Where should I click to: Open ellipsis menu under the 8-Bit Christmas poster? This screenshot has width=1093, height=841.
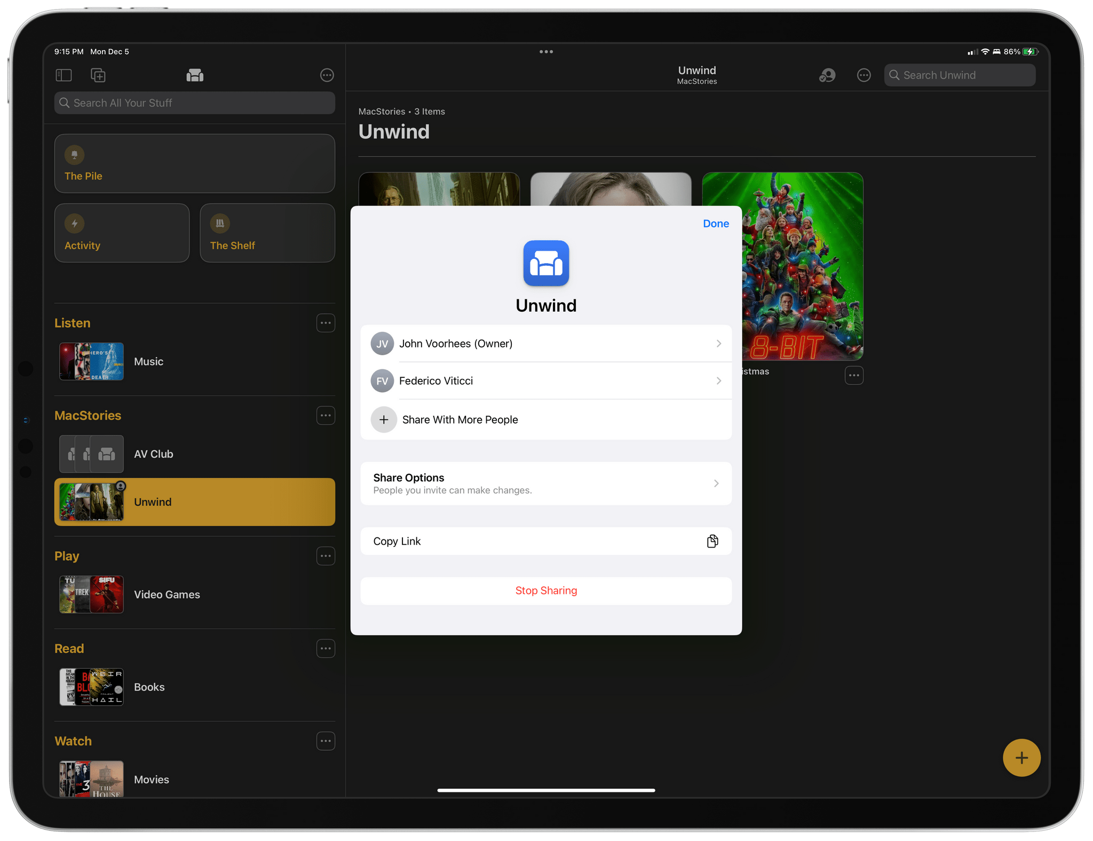point(854,375)
